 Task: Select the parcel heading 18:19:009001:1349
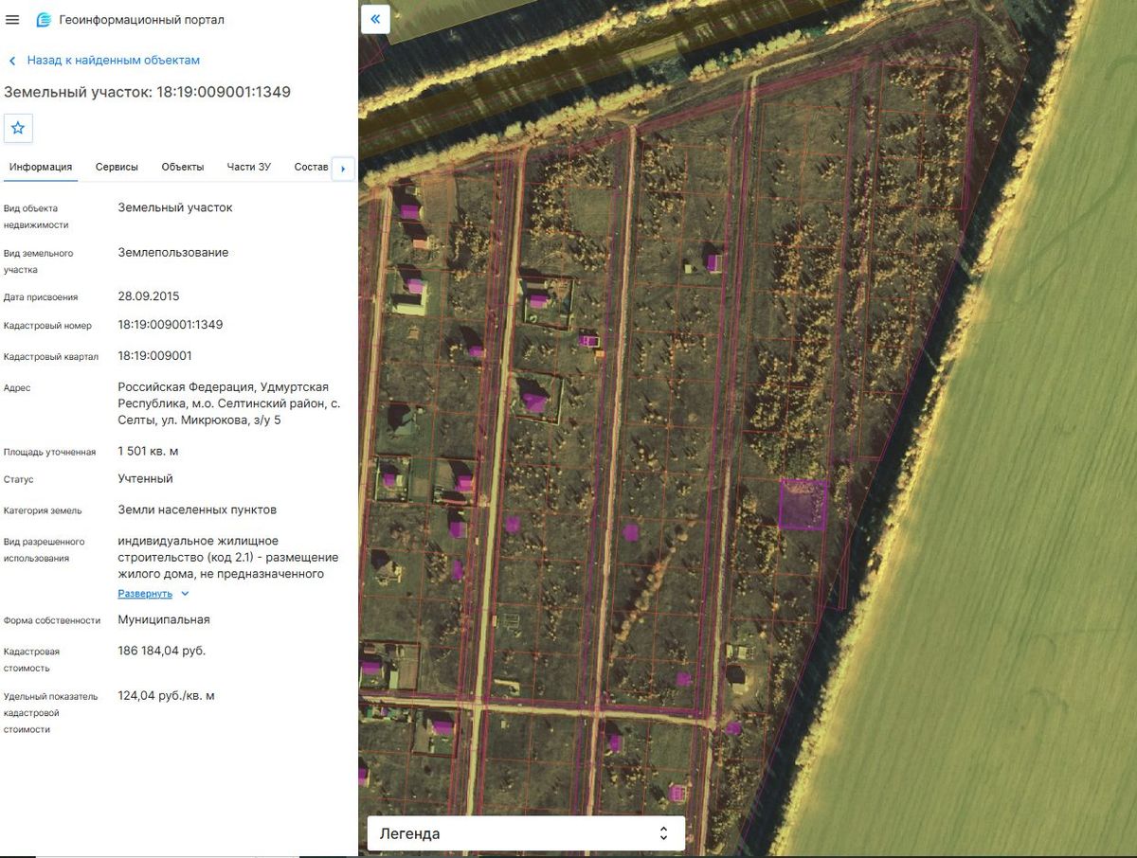pos(147,92)
